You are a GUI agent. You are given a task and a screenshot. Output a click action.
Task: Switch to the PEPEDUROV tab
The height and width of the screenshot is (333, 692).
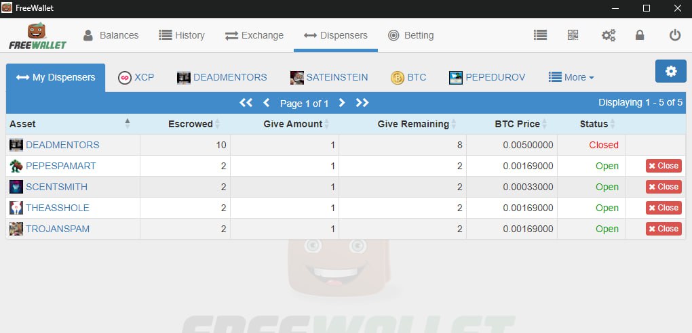[487, 78]
